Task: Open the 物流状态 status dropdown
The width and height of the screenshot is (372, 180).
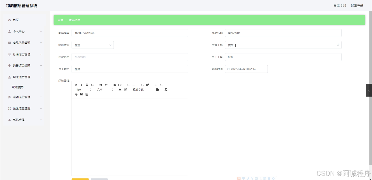Action: (92, 45)
